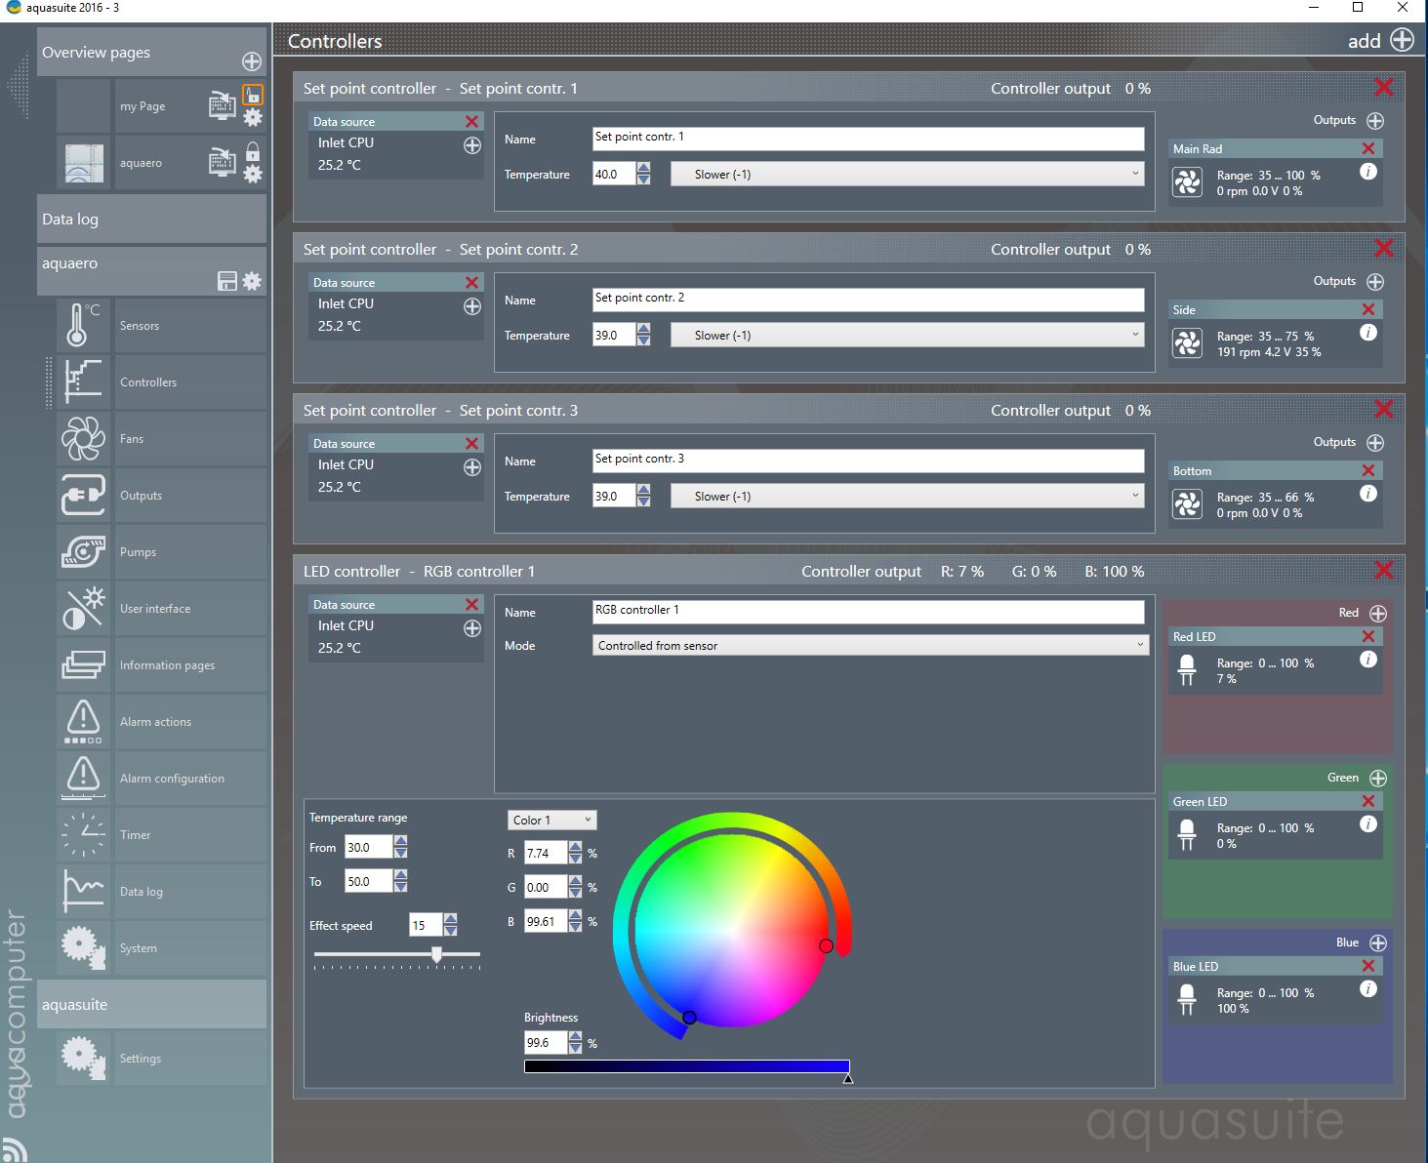Open Alarm actions warning icon
1428x1163 pixels.
[x=83, y=721]
